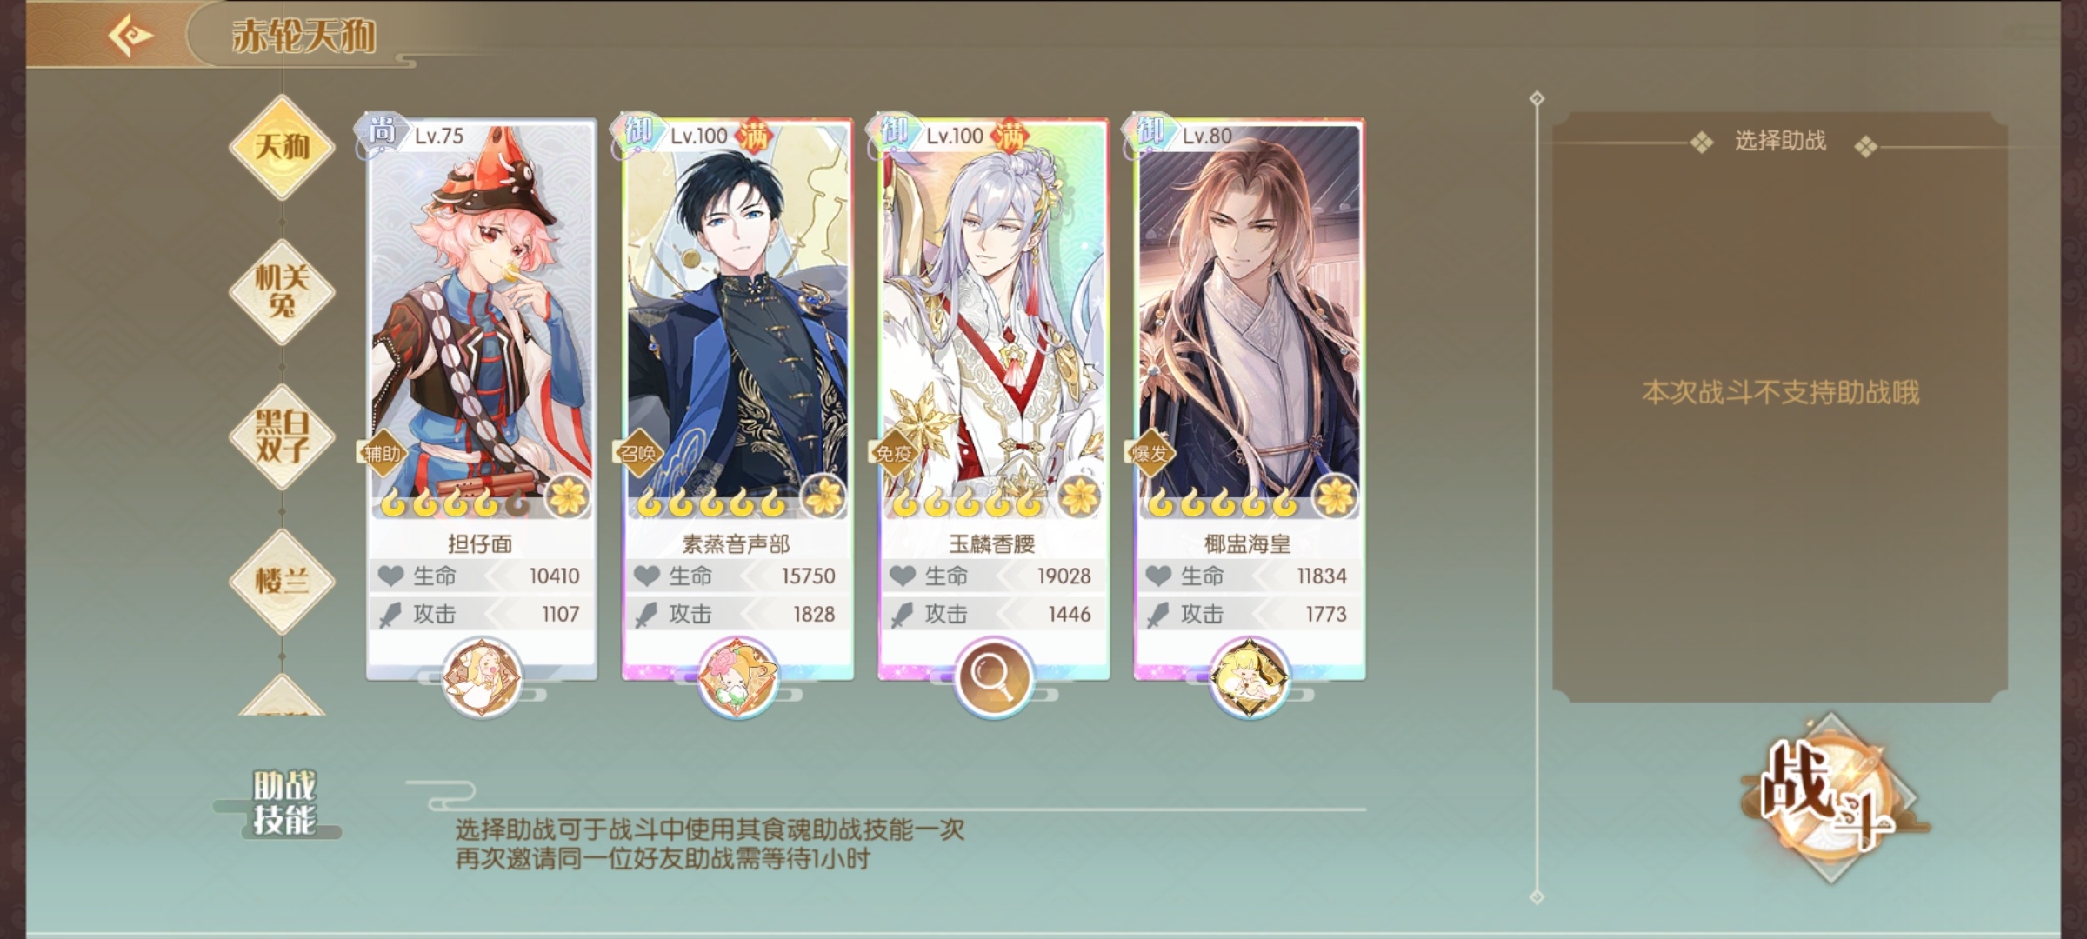Tap the 召唤 role badge on 素蒸音声部
The height and width of the screenshot is (939, 2087).
click(637, 453)
